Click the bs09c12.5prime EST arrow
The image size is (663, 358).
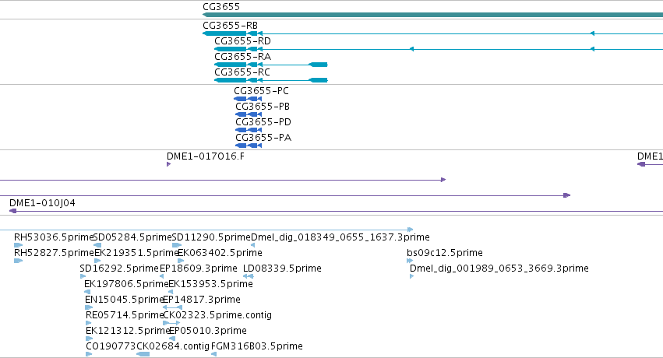click(x=410, y=261)
